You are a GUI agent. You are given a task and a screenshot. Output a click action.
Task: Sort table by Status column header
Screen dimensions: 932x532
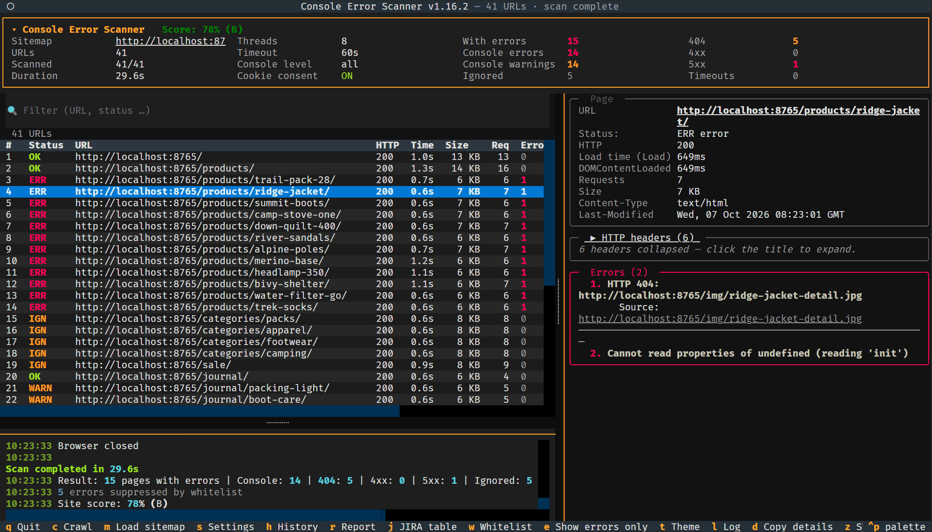(x=46, y=145)
